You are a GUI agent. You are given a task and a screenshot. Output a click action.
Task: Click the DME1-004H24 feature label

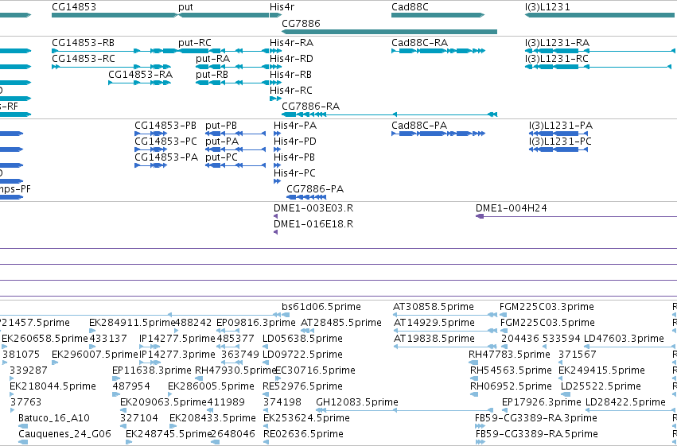(512, 208)
